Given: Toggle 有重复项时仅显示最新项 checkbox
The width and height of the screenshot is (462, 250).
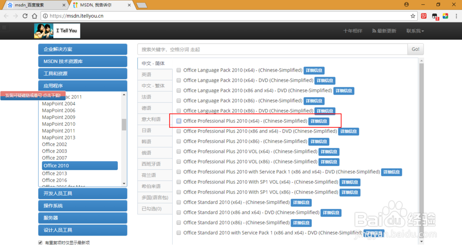Looking at the screenshot, I should [40, 243].
